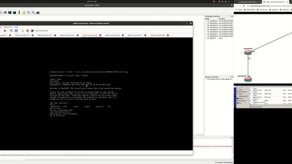Screen dimensions: 292x164
Task: Open the Help menu in Remote Desktop Viewer
Action: tap(16, 27)
